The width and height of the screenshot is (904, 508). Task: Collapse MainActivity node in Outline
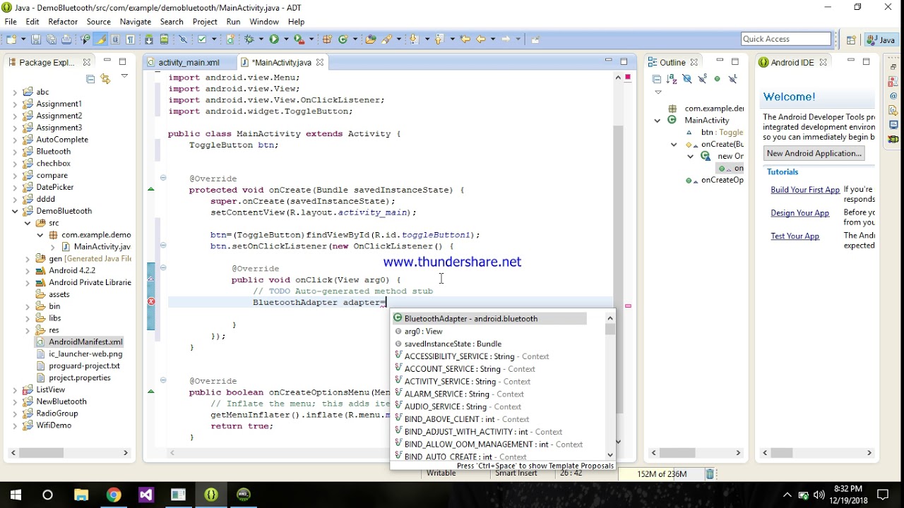(658, 120)
